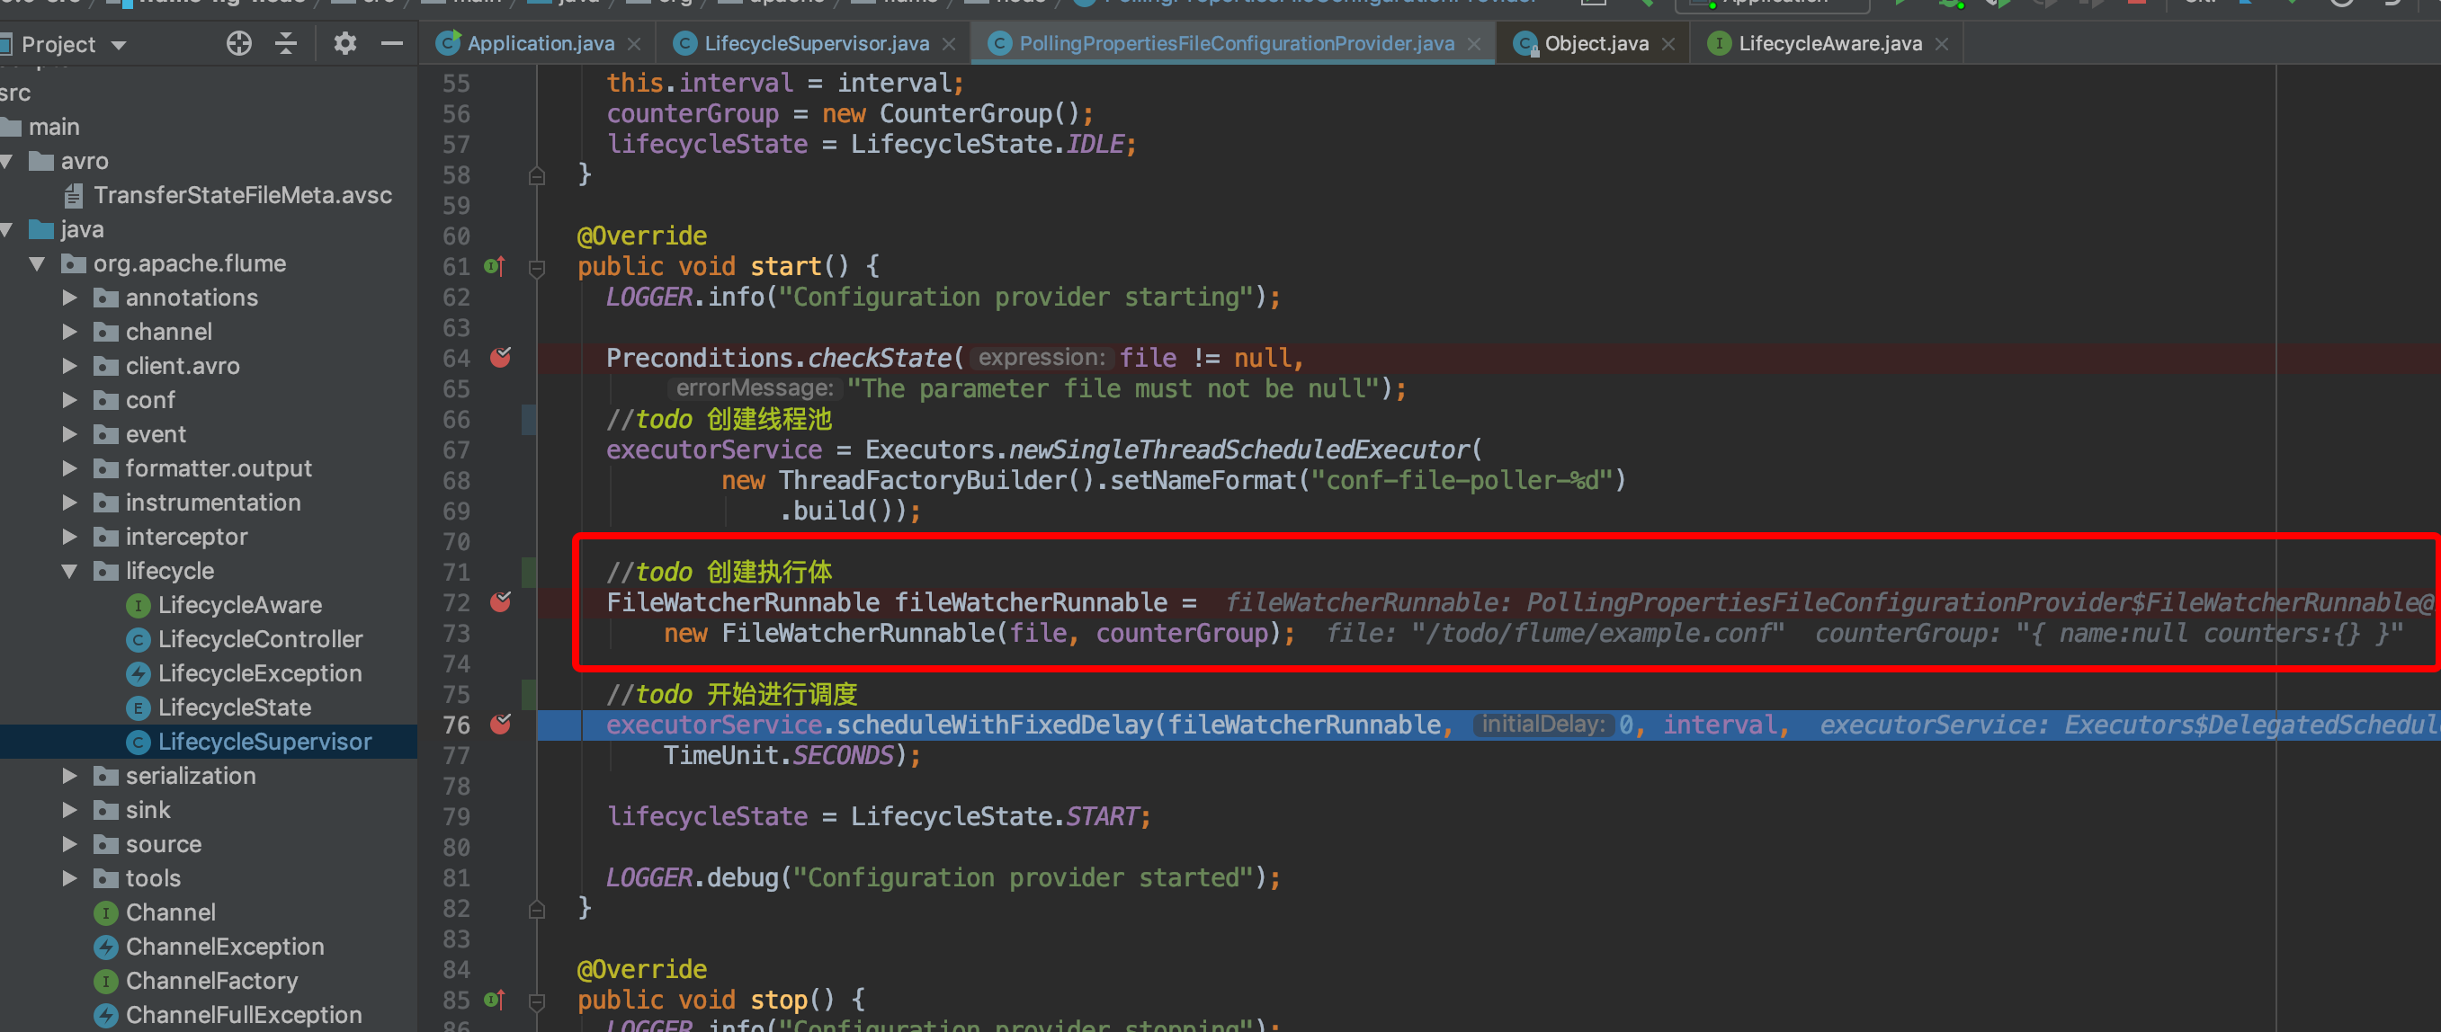Close the LifecycleSupervisor.java tab

click(x=949, y=42)
